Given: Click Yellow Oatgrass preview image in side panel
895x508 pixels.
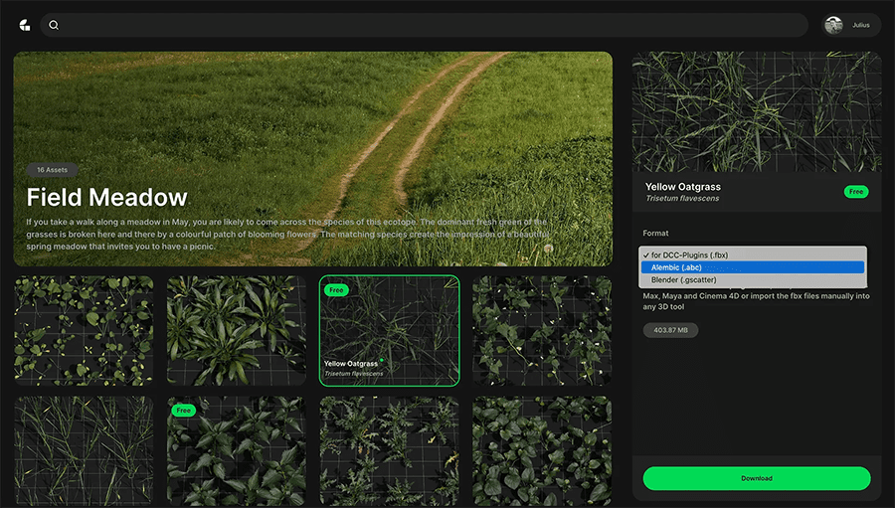Looking at the screenshot, I should coord(757,112).
